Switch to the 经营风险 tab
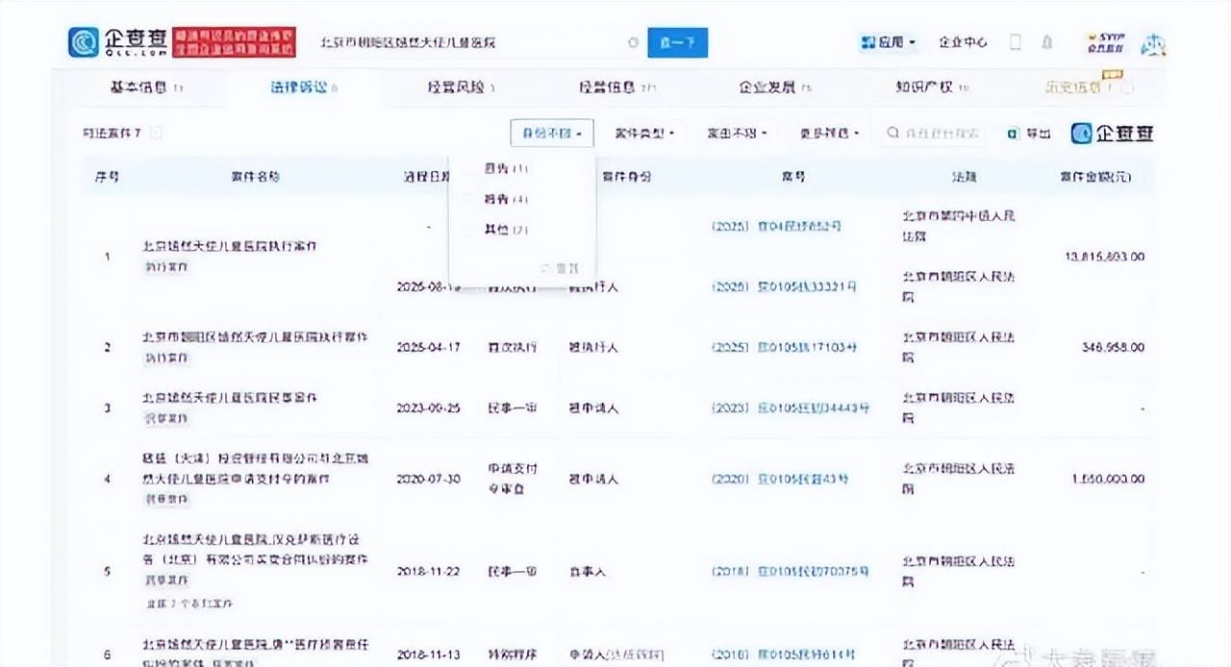 [461, 87]
